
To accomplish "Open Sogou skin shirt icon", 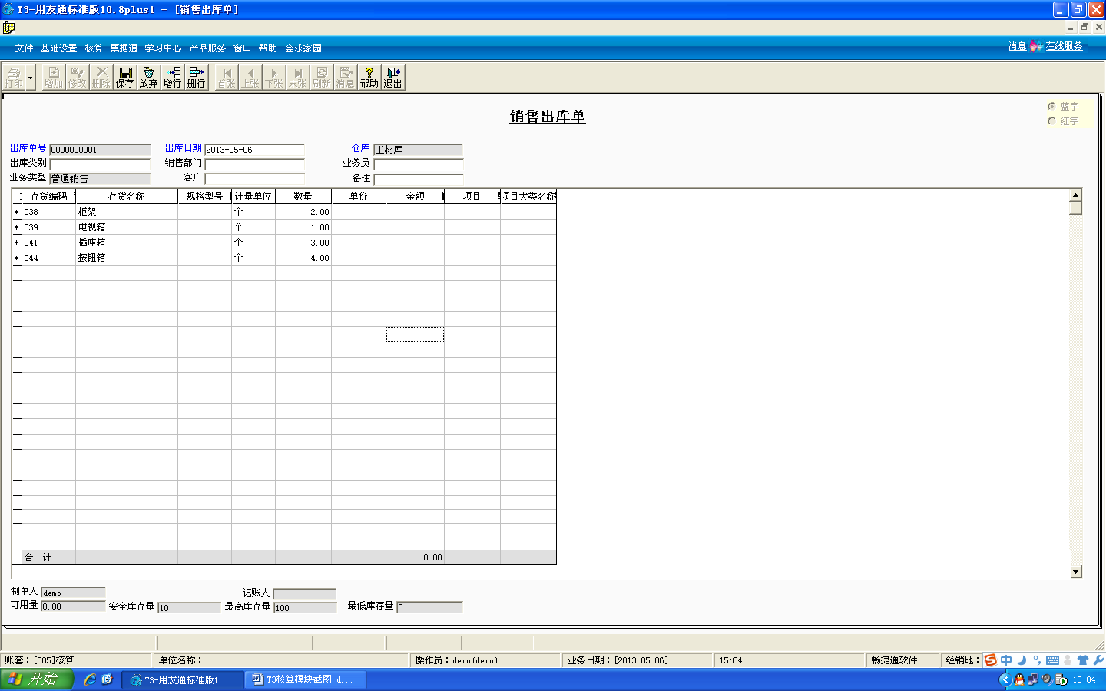I will click(x=1083, y=660).
